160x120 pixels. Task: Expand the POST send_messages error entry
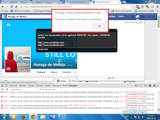[x=4, y=105]
